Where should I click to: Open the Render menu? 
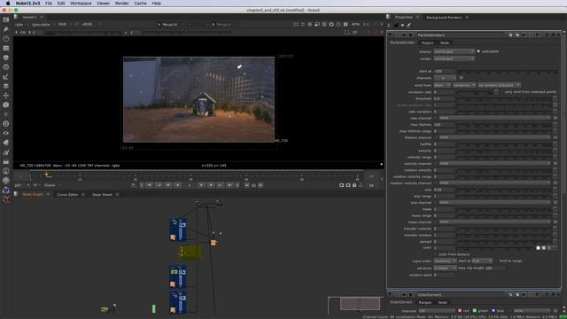point(122,4)
